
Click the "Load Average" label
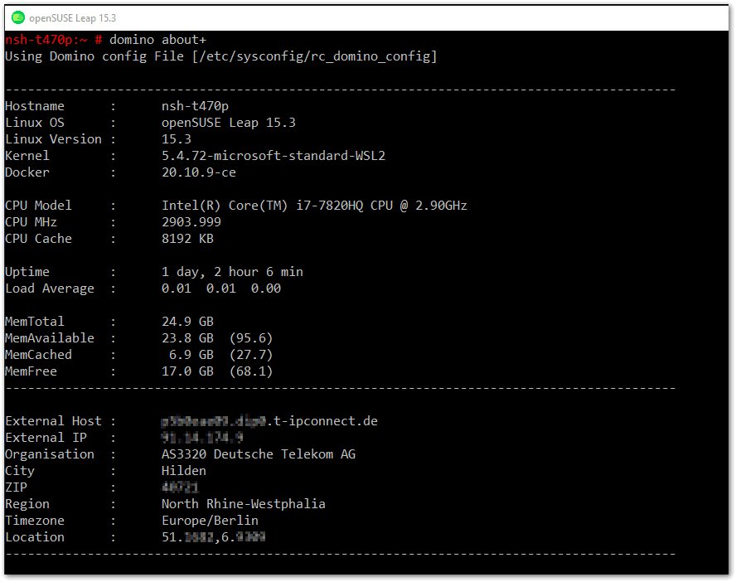[49, 289]
